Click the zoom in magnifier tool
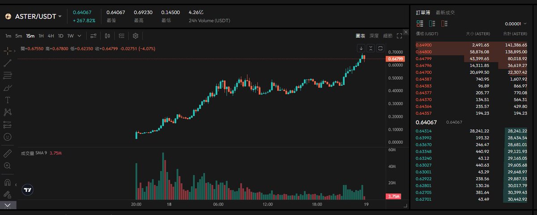The height and width of the screenshot is (215, 537). (x=8, y=165)
